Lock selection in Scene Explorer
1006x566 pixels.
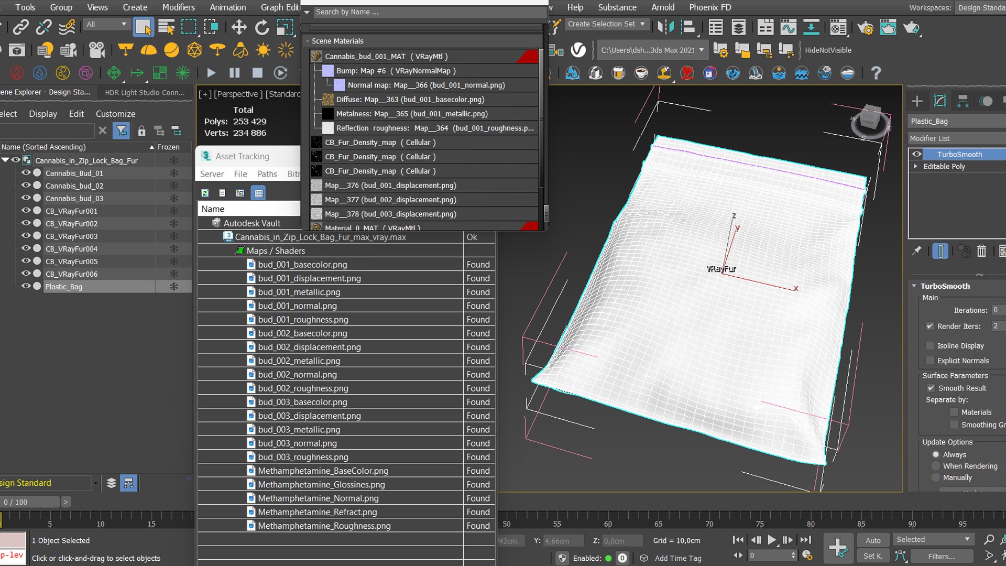click(141, 130)
